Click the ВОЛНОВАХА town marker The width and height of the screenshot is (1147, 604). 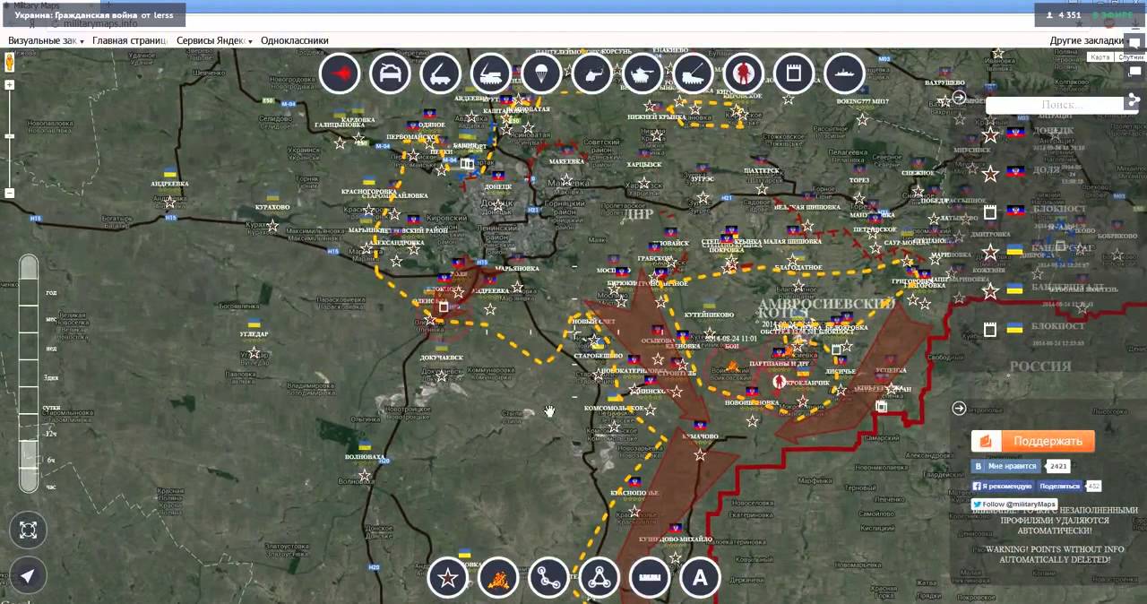click(x=364, y=475)
